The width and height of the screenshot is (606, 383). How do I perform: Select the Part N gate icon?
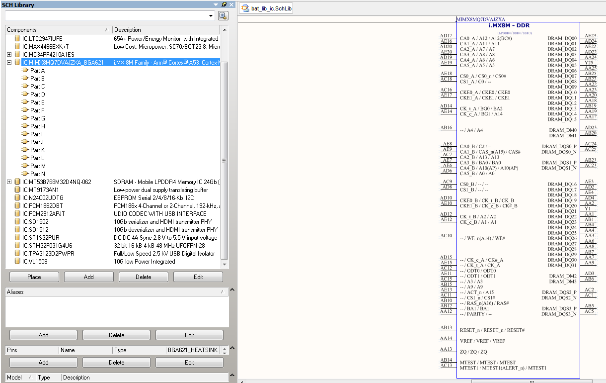(25, 174)
